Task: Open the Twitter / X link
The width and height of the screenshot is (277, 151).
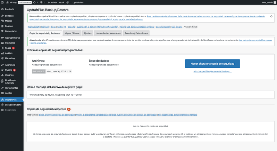Action: [x=62, y=27]
